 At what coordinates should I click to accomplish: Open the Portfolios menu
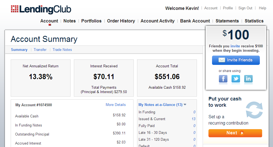[91, 21]
